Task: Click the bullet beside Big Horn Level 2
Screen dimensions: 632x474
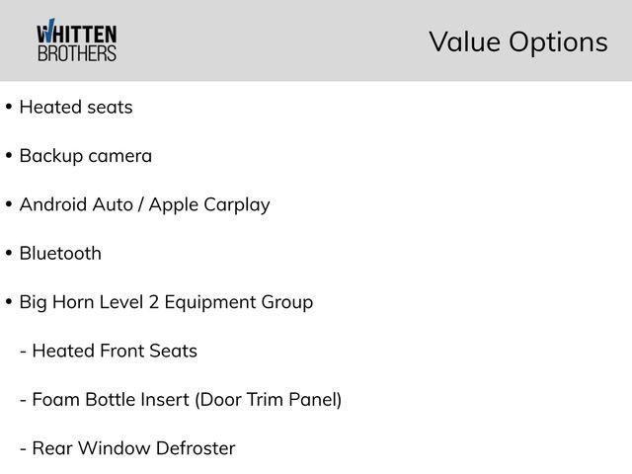Action: pos(9,302)
